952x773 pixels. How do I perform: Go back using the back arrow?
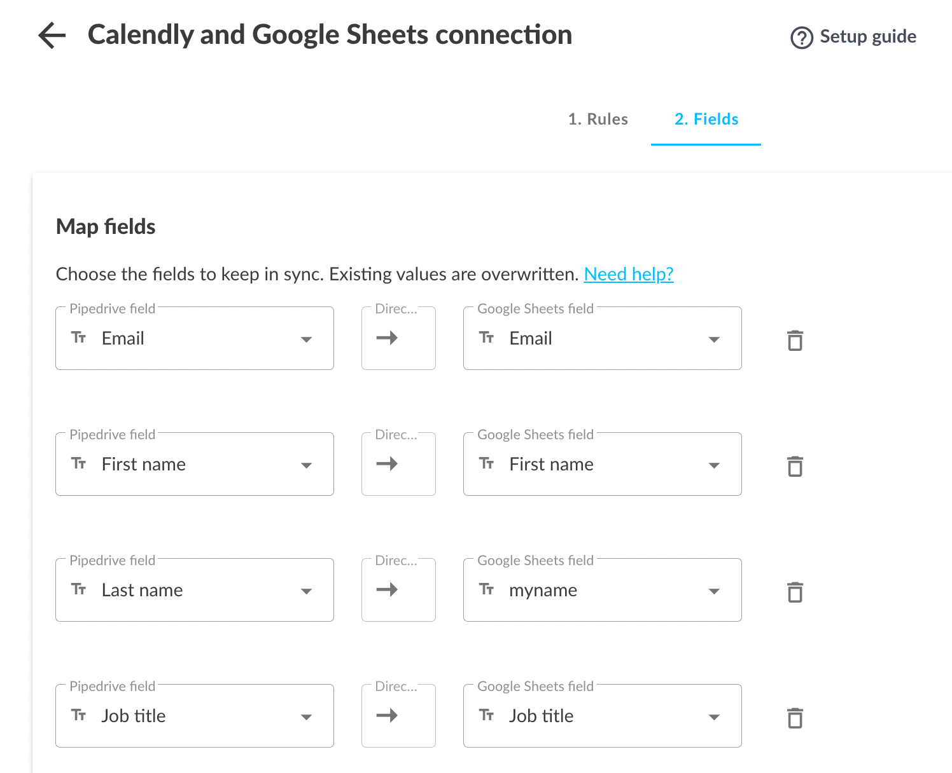[x=51, y=36]
